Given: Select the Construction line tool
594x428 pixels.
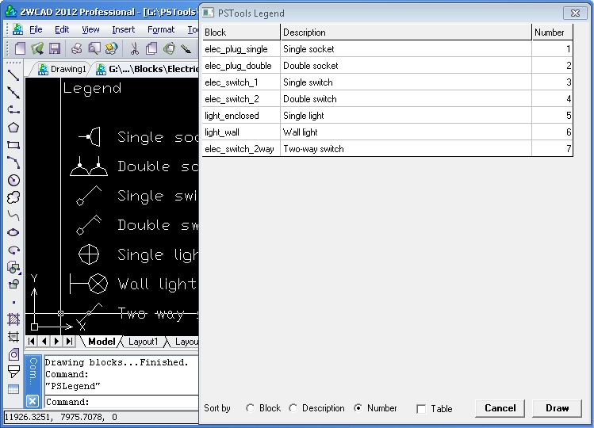Looking at the screenshot, I should pyautogui.click(x=13, y=93).
